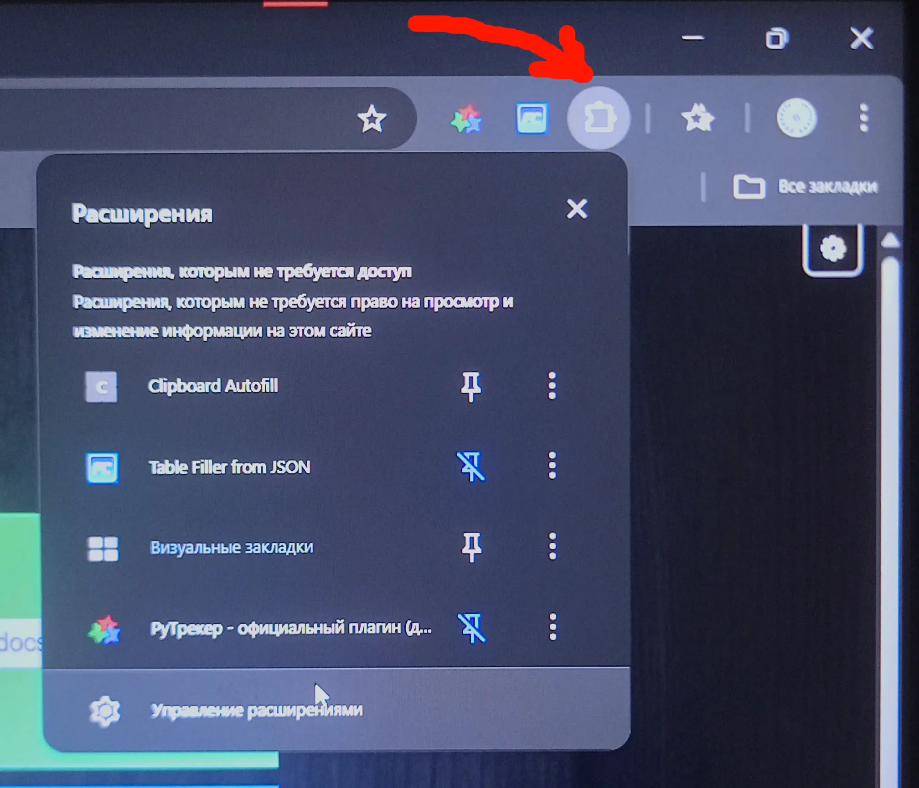This screenshot has height=788, width=919.
Task: Open the profile avatar button
Action: coord(797,118)
